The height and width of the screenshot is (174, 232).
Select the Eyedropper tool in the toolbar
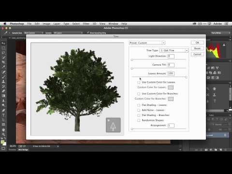[3, 67]
